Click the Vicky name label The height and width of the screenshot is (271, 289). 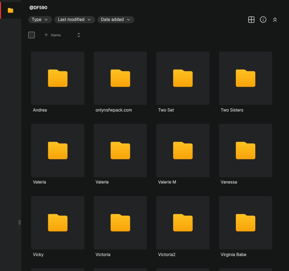(x=38, y=255)
